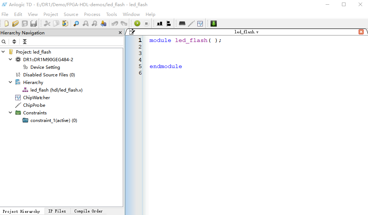Click the collapse all icon

coord(25,42)
